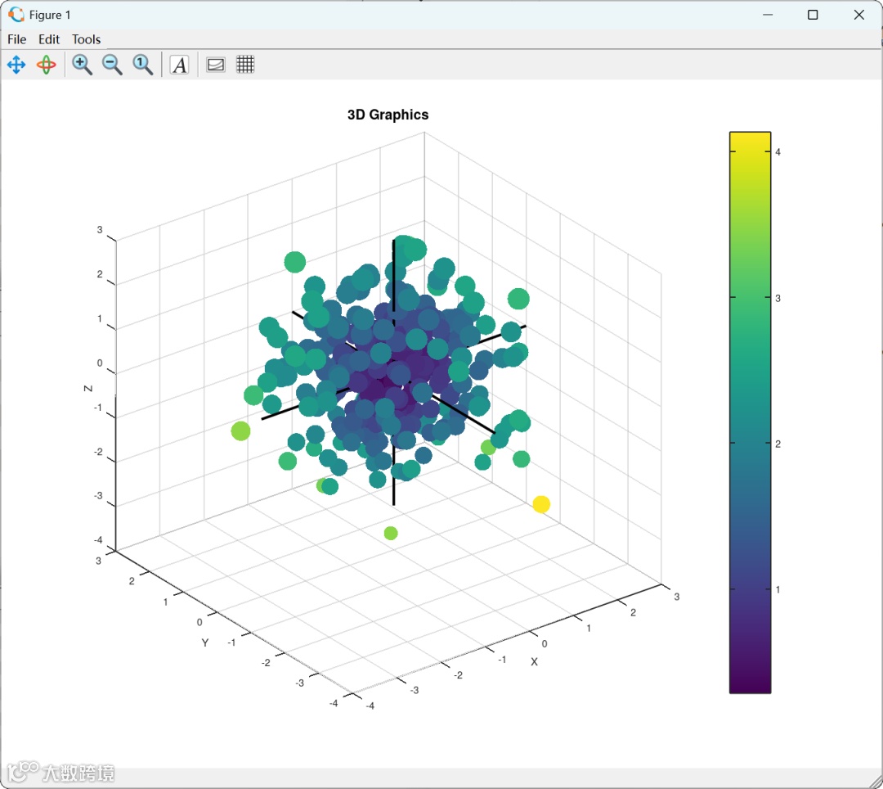Click the colorbar tick label 2

778,444
